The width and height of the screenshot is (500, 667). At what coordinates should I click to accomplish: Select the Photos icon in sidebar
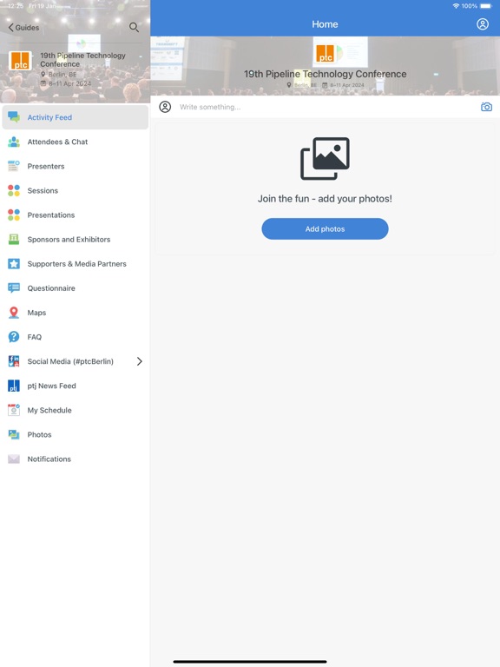(x=14, y=435)
